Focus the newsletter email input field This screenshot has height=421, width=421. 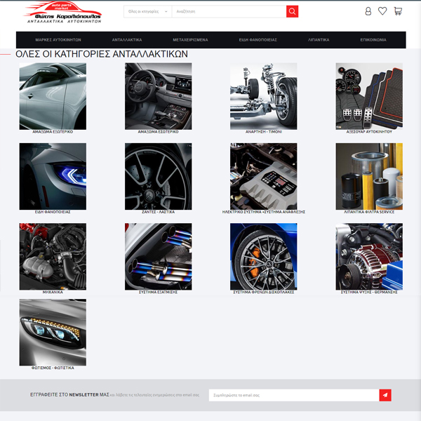click(293, 395)
